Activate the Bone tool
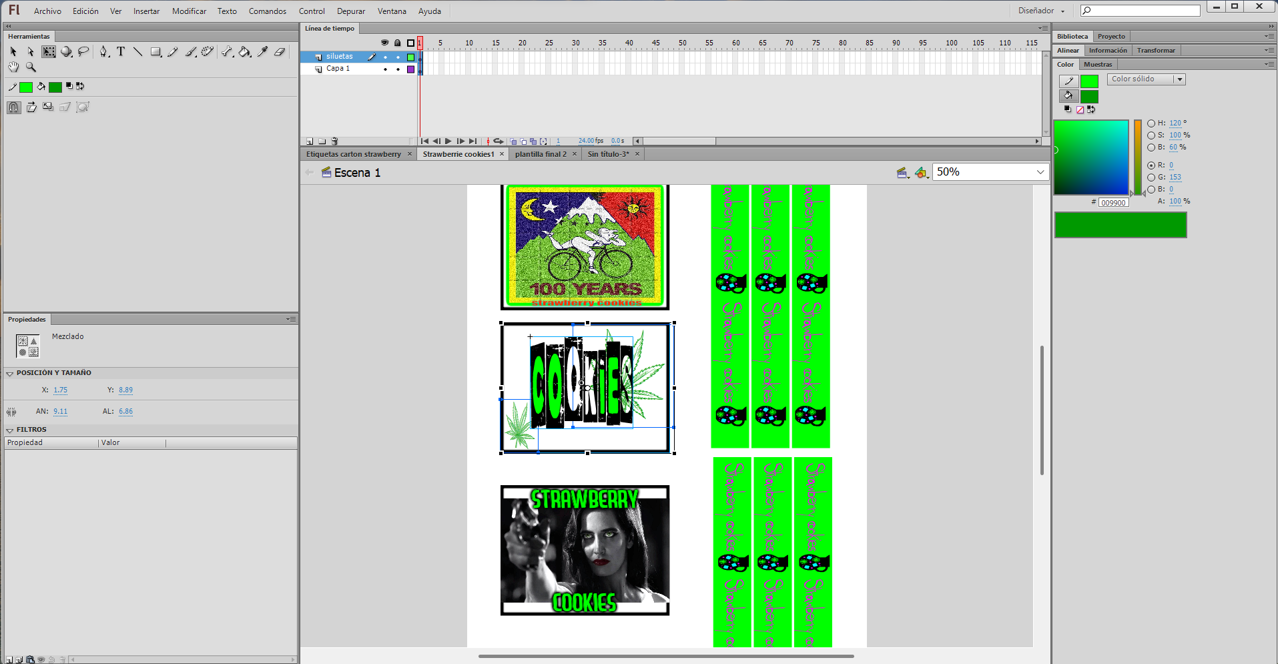 pyautogui.click(x=227, y=51)
